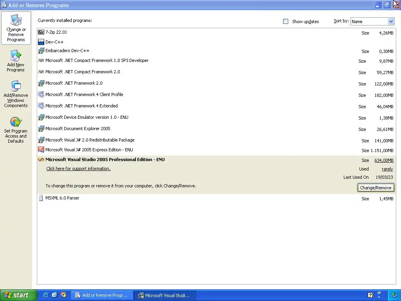Screen dimensions: 401x301
Task: Open the Click here for support information link
Action: [x=78, y=169]
